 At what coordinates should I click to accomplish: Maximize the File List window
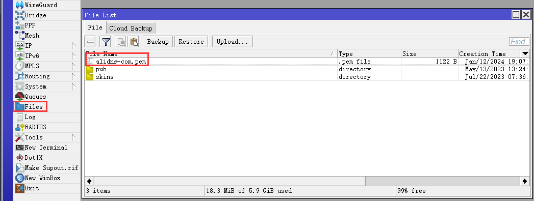tap(516, 15)
